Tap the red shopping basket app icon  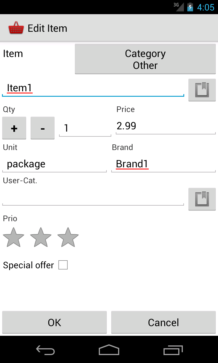pyautogui.click(x=16, y=28)
